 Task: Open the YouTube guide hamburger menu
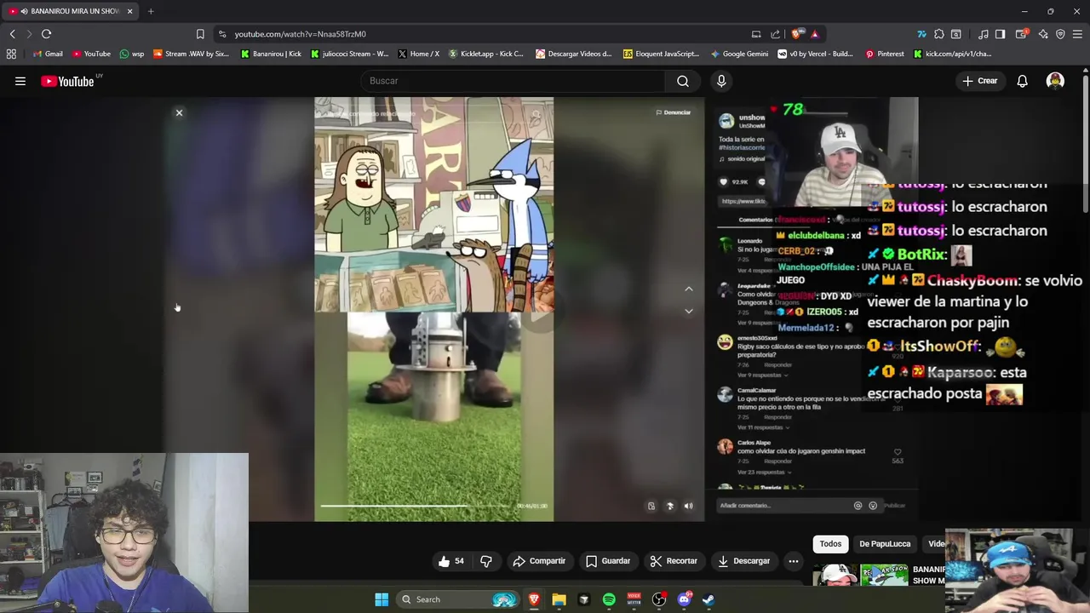[x=20, y=81]
